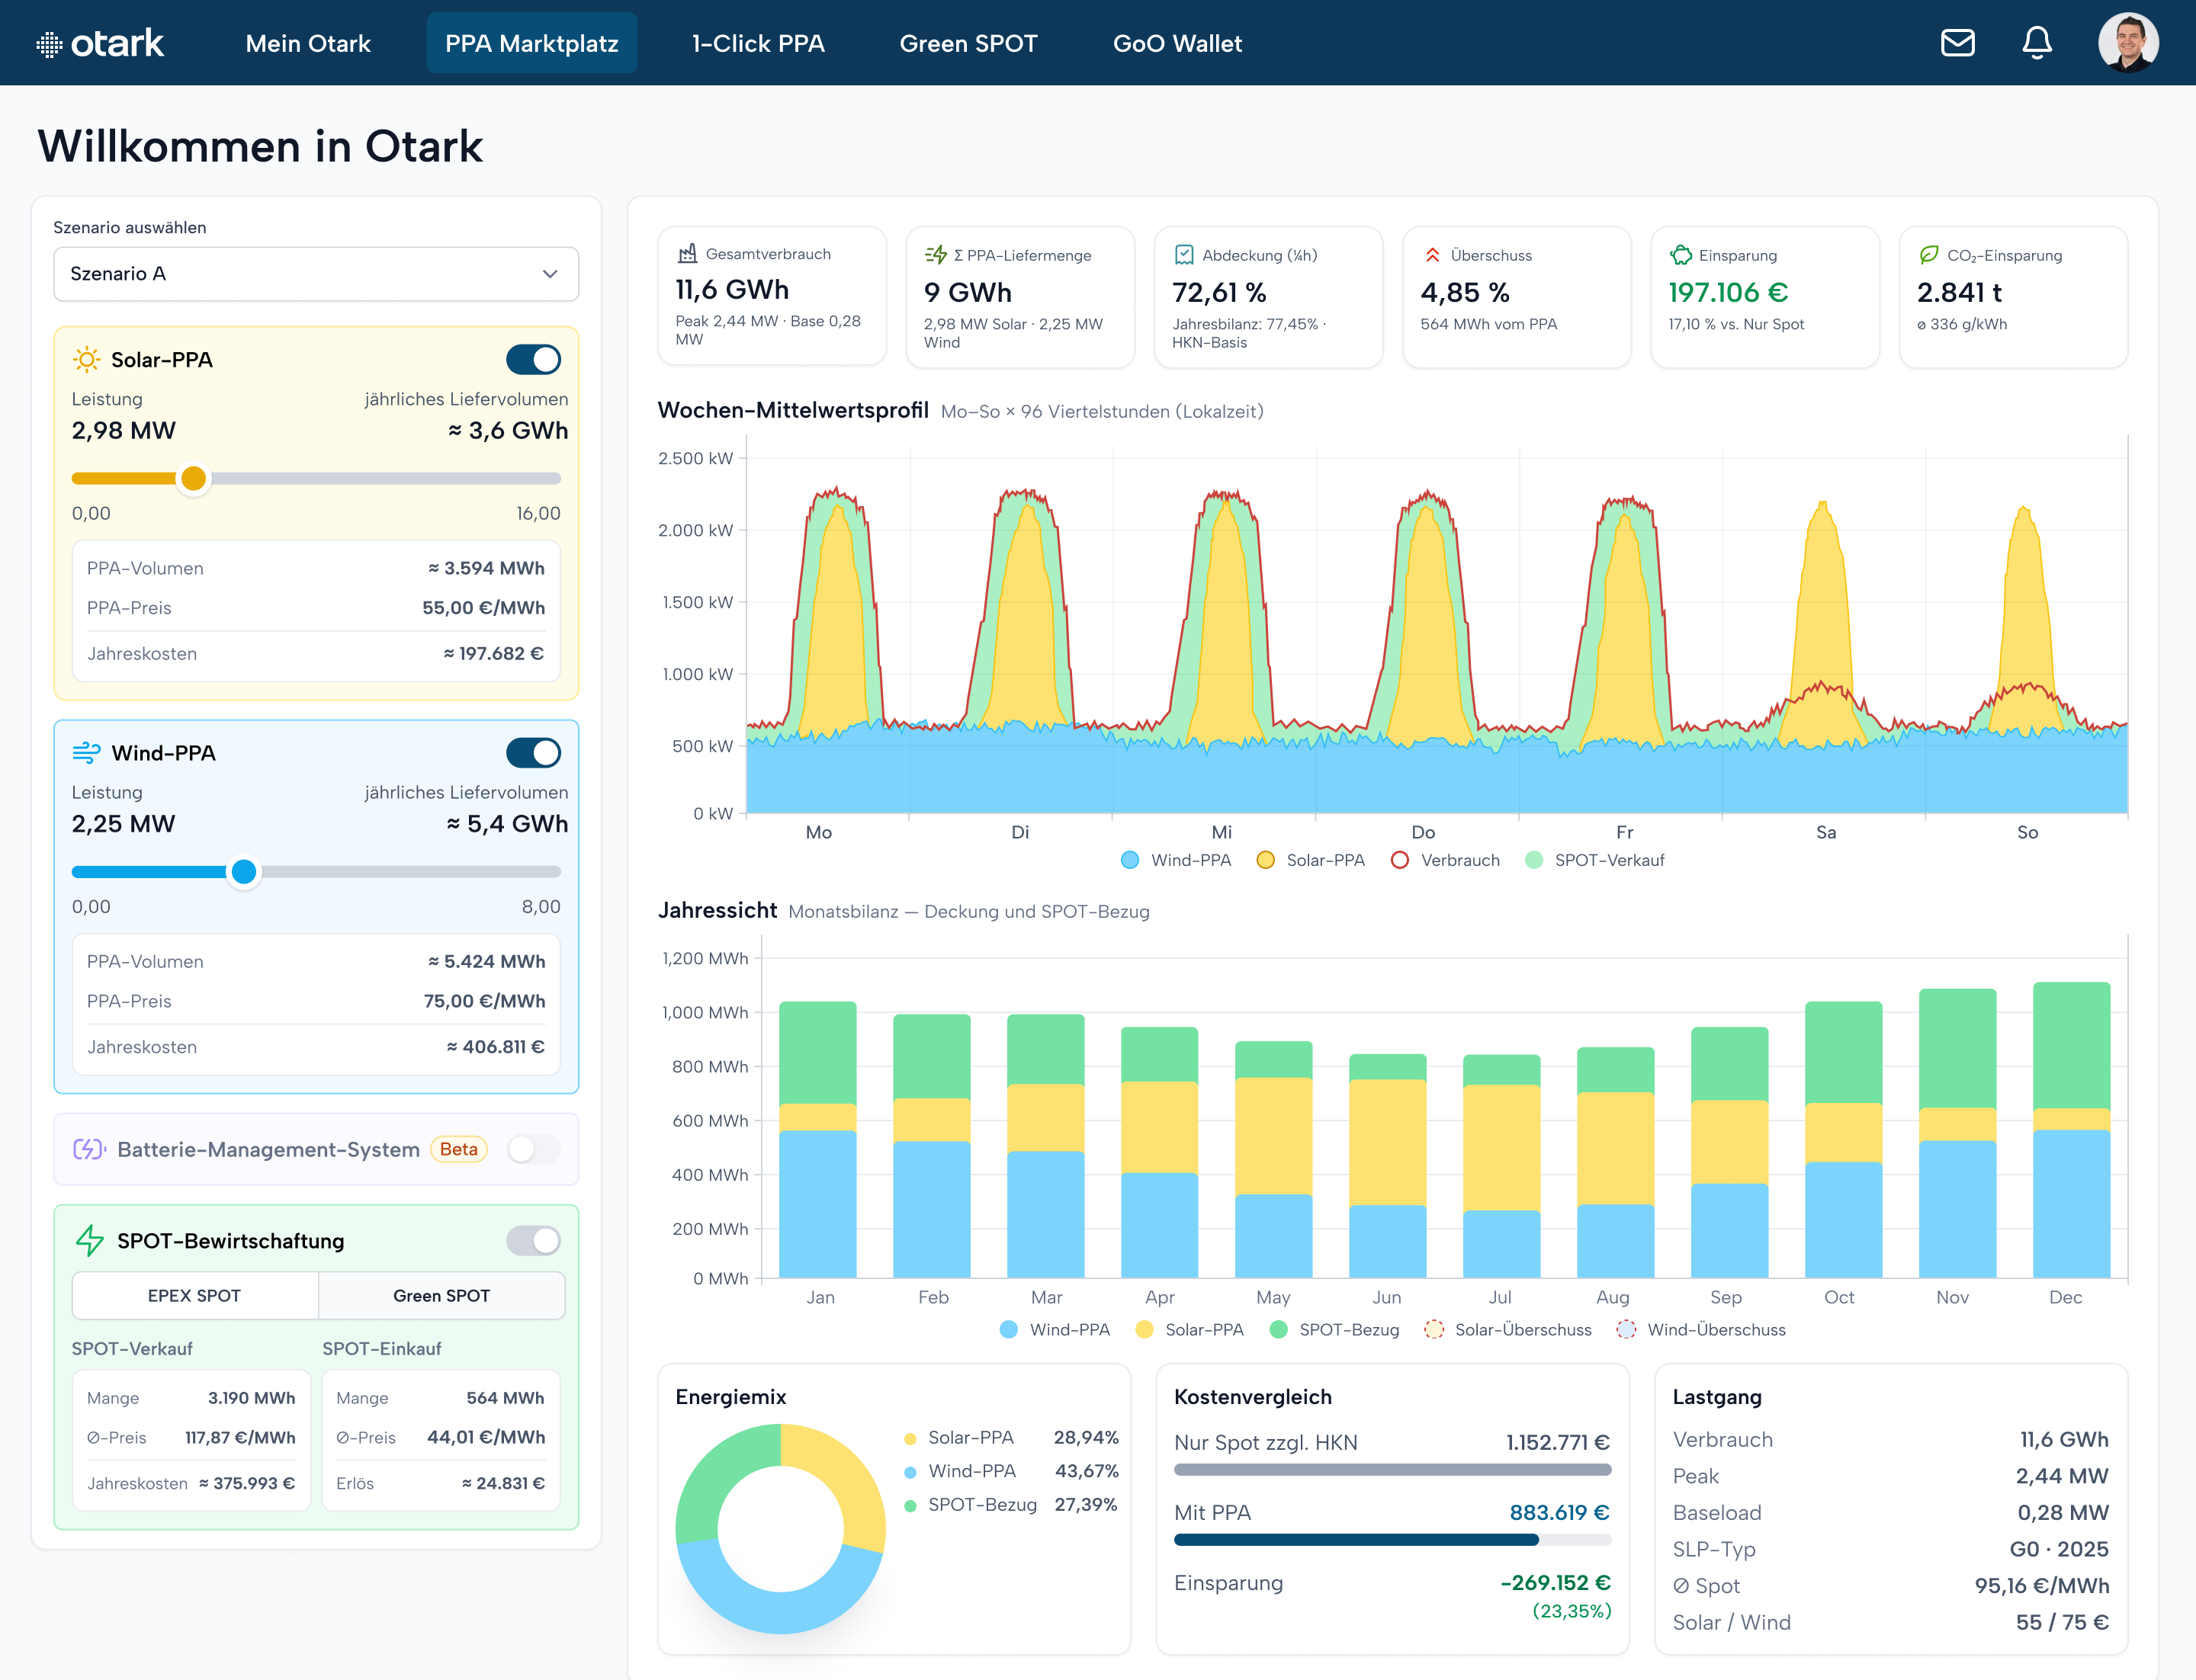Open the user profile avatar

click(x=2128, y=43)
